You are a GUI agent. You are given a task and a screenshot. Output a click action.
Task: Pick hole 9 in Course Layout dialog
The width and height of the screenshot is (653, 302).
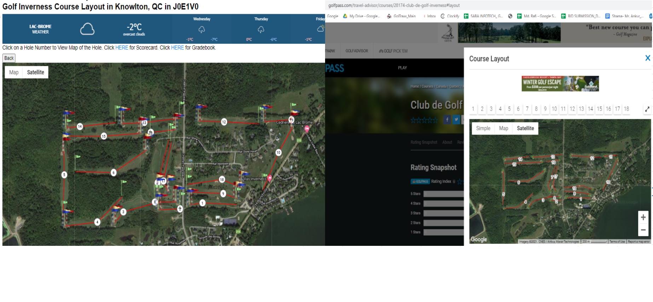[545, 109]
